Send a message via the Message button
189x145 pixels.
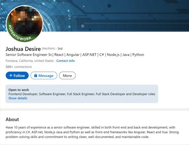click(x=44, y=76)
